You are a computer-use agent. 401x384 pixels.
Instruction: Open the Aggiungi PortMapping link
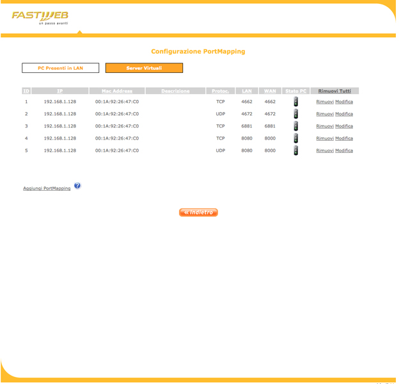coord(47,189)
